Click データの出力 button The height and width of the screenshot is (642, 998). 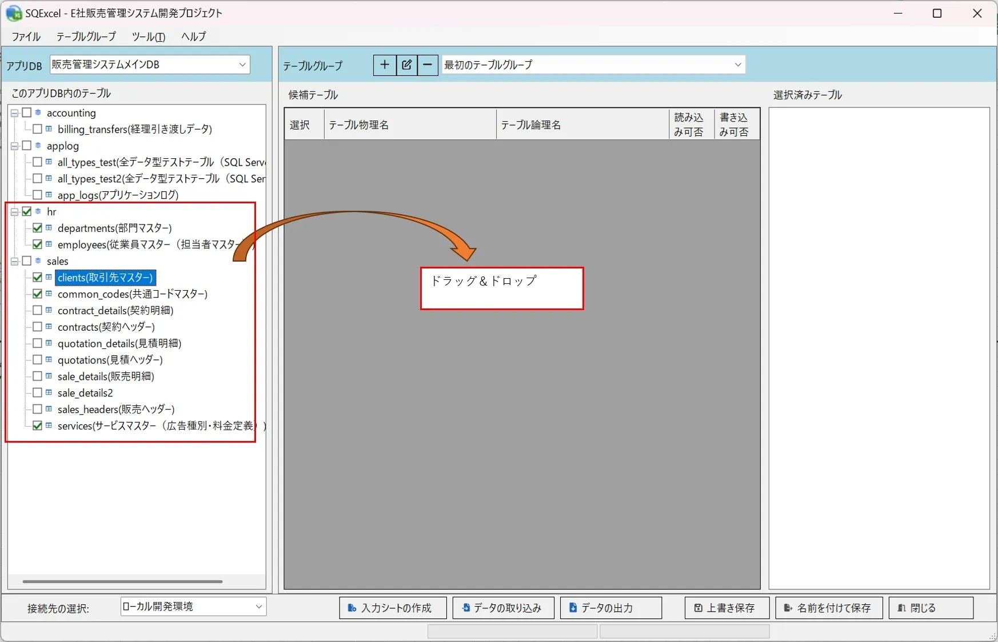pos(611,608)
